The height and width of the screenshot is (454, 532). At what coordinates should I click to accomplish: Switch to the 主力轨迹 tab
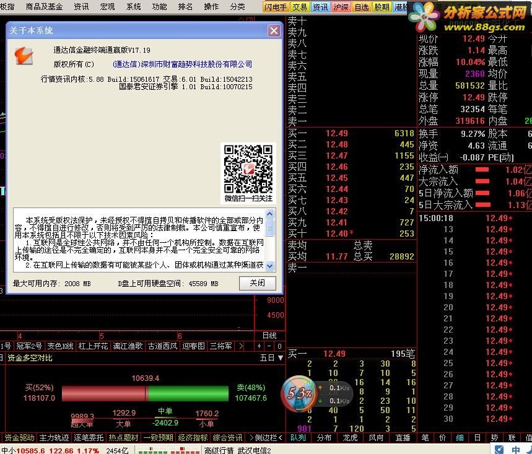pyautogui.click(x=55, y=438)
